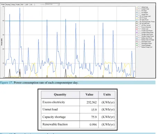Click the Capacity shortage table cell
157x134 pixels.
click(x=60, y=117)
